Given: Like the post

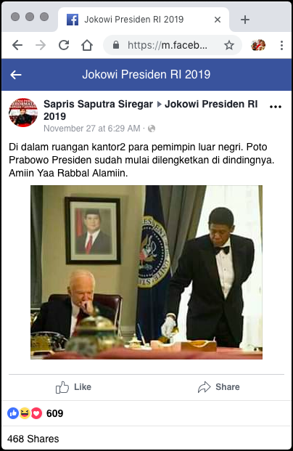Looking at the screenshot, I should click(73, 387).
